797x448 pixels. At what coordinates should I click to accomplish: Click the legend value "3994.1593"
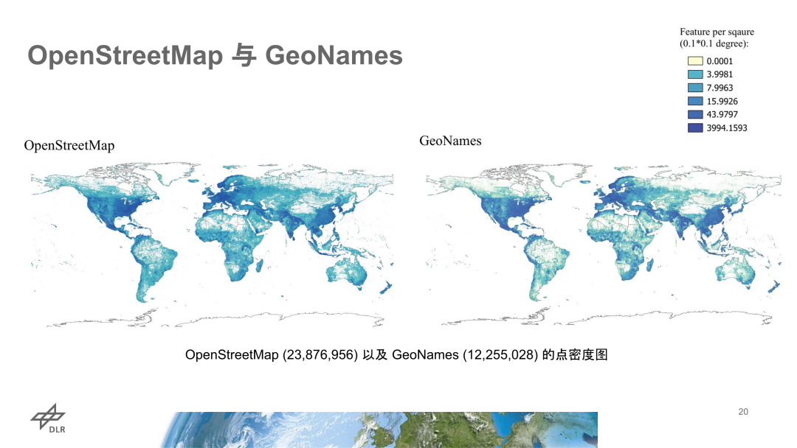[x=727, y=128]
